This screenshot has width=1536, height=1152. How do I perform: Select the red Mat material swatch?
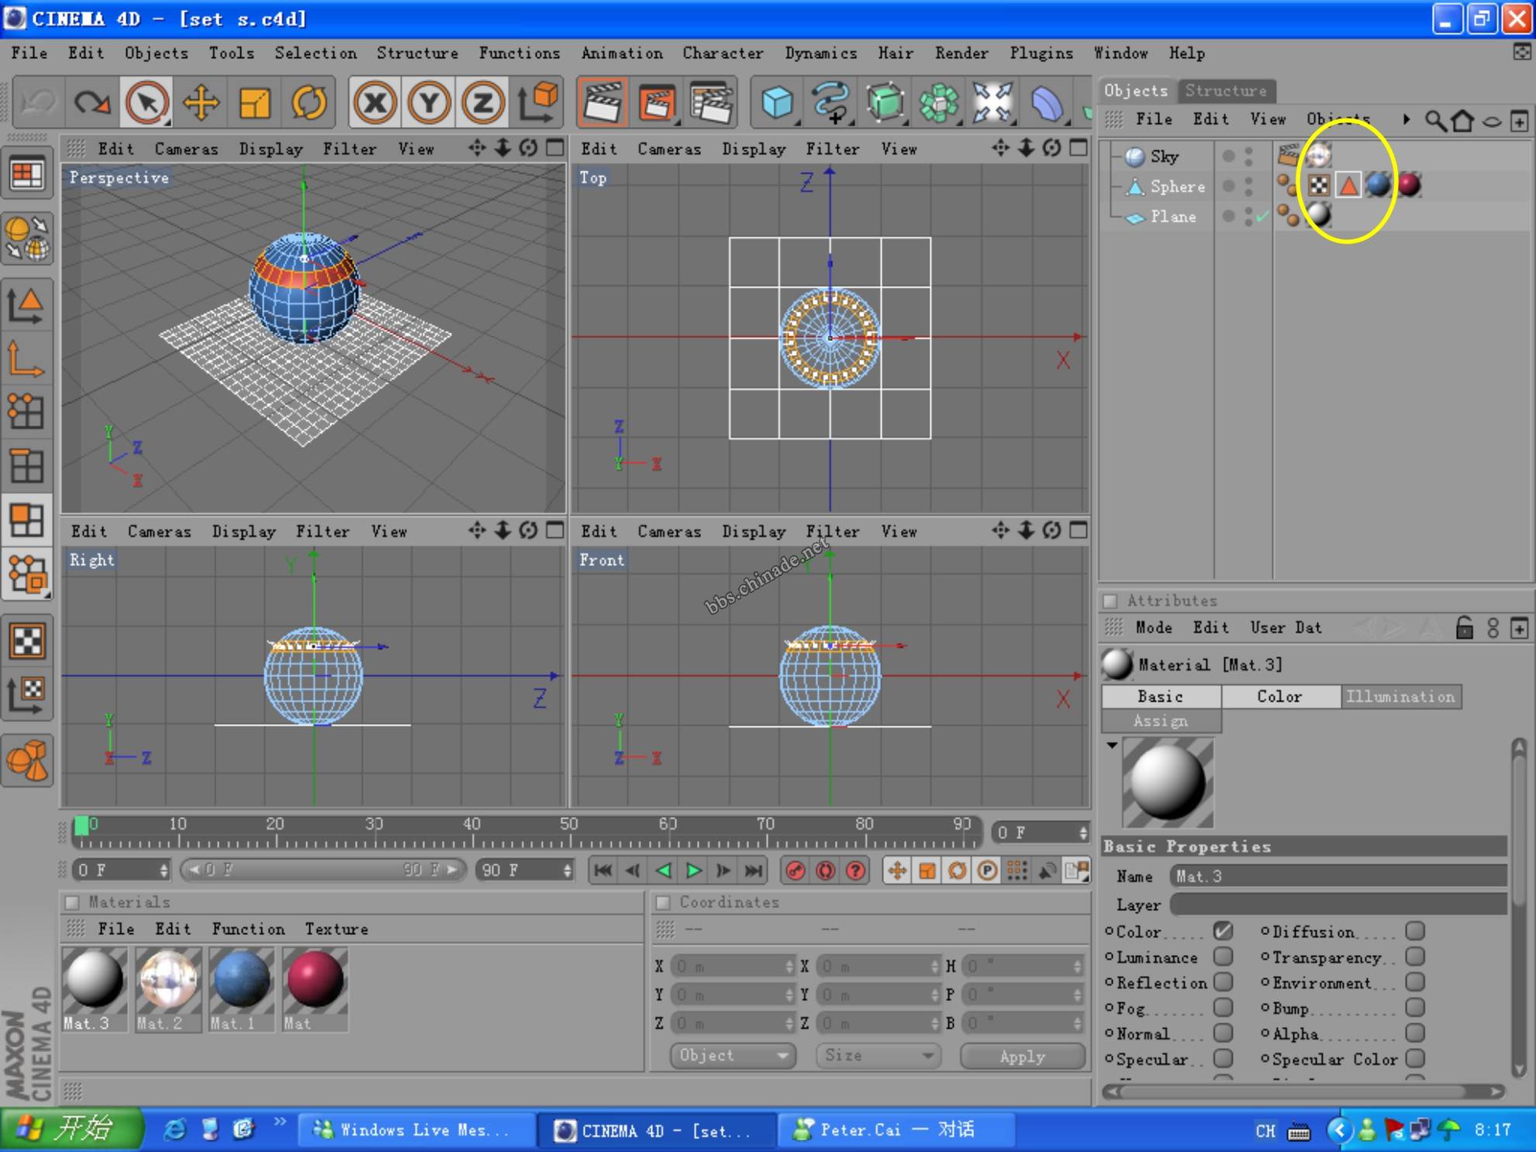pos(315,990)
